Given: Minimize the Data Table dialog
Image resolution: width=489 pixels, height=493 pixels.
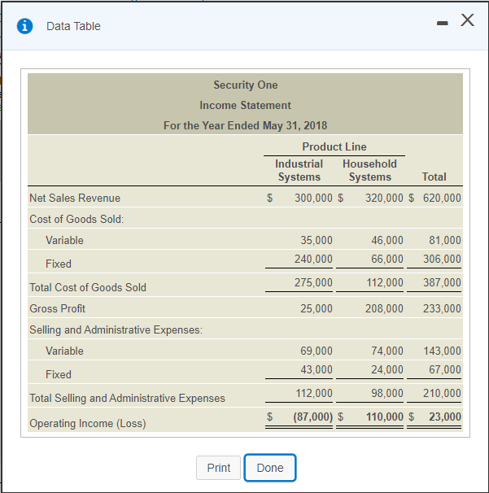Looking at the screenshot, I should click(442, 23).
